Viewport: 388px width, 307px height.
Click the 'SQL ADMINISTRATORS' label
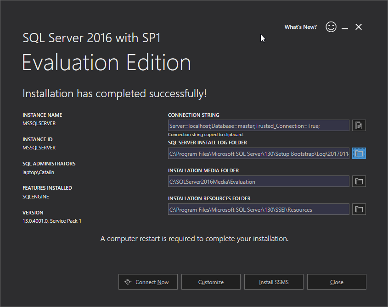point(49,164)
